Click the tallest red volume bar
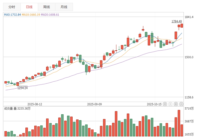Viewport: 203px width, 139px height. [179, 123]
